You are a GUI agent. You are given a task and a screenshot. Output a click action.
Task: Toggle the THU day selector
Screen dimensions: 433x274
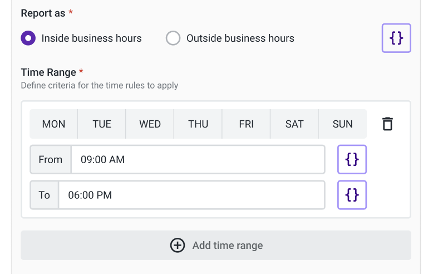pyautogui.click(x=198, y=124)
